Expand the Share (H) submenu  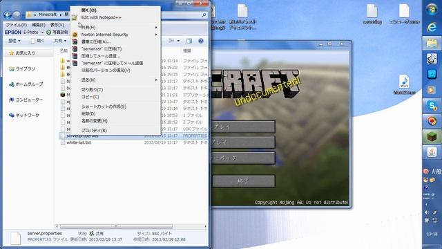click(x=115, y=28)
